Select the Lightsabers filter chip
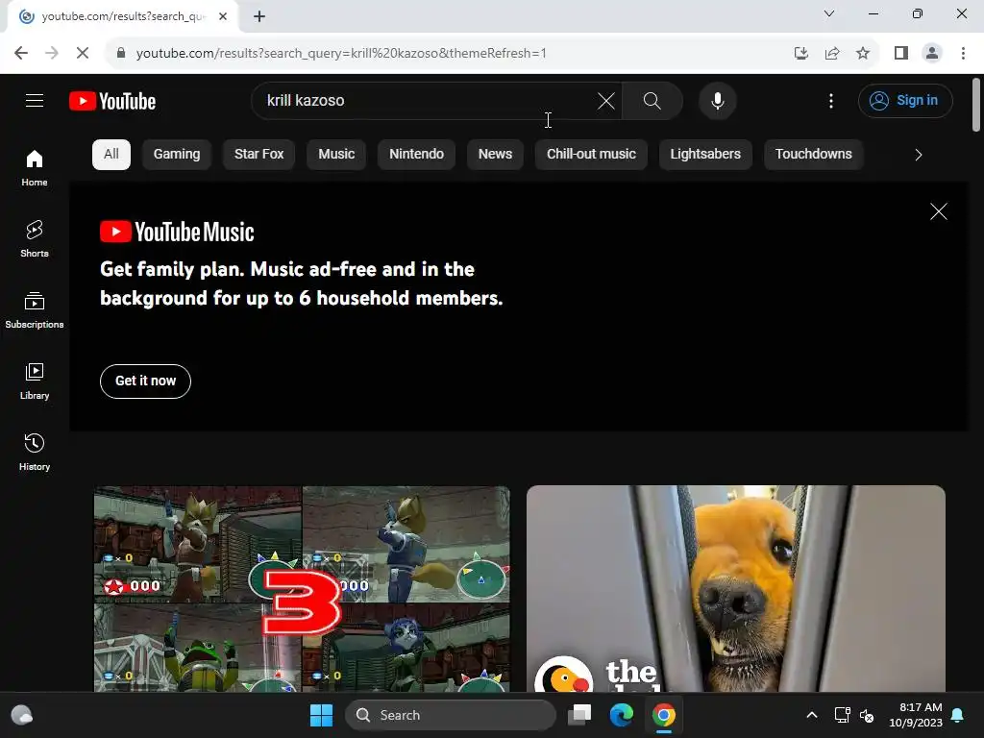This screenshot has width=984, height=738. click(705, 155)
